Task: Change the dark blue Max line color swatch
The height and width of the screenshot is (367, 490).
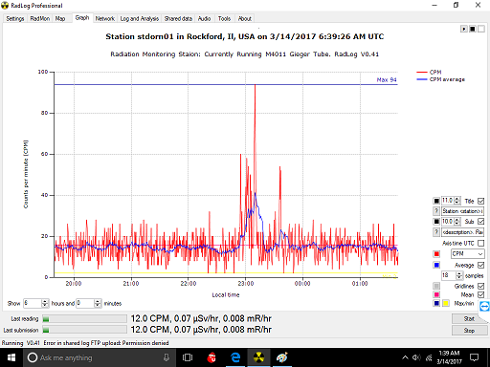Action: tap(436, 303)
